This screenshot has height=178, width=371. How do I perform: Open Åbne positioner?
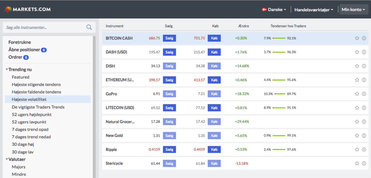(x=28, y=50)
